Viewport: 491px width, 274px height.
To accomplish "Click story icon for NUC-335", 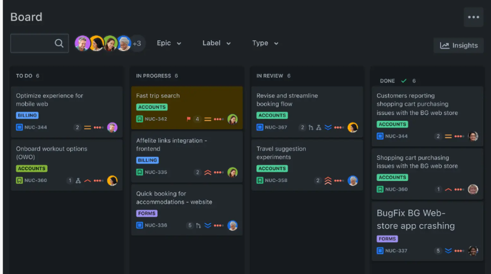I will coord(140,172).
